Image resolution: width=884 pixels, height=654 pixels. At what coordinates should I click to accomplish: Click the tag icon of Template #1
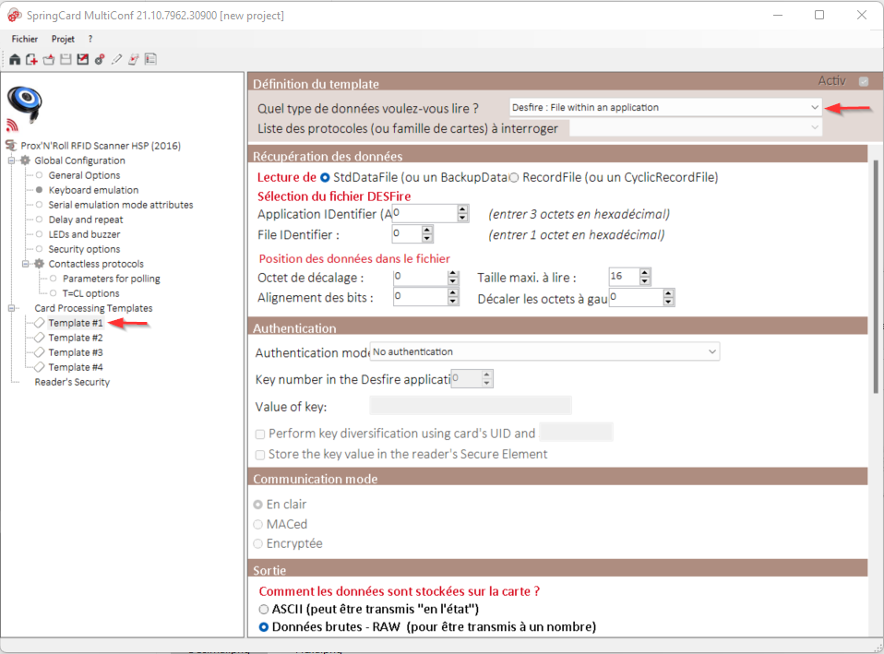pos(40,323)
